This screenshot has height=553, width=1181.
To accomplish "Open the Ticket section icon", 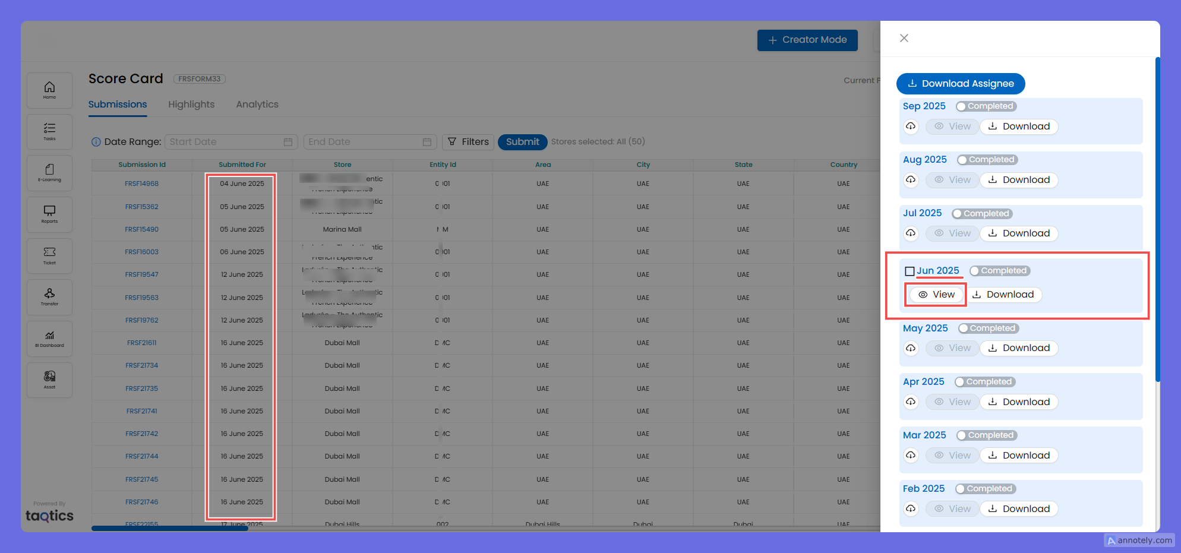I will click(x=49, y=255).
